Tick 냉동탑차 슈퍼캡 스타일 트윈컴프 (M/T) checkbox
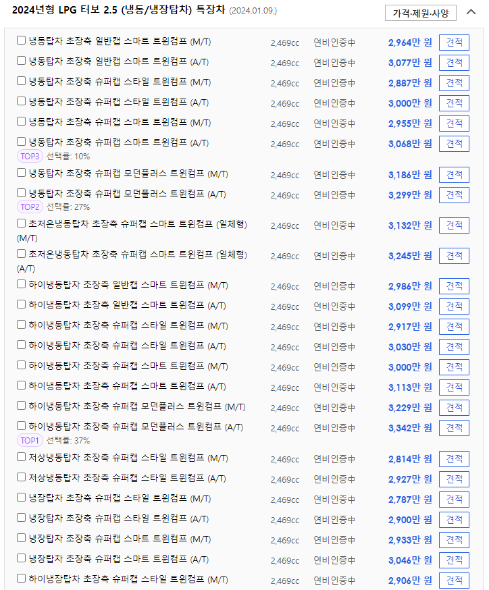Viewport: 489px width, 590px height. tap(21, 81)
